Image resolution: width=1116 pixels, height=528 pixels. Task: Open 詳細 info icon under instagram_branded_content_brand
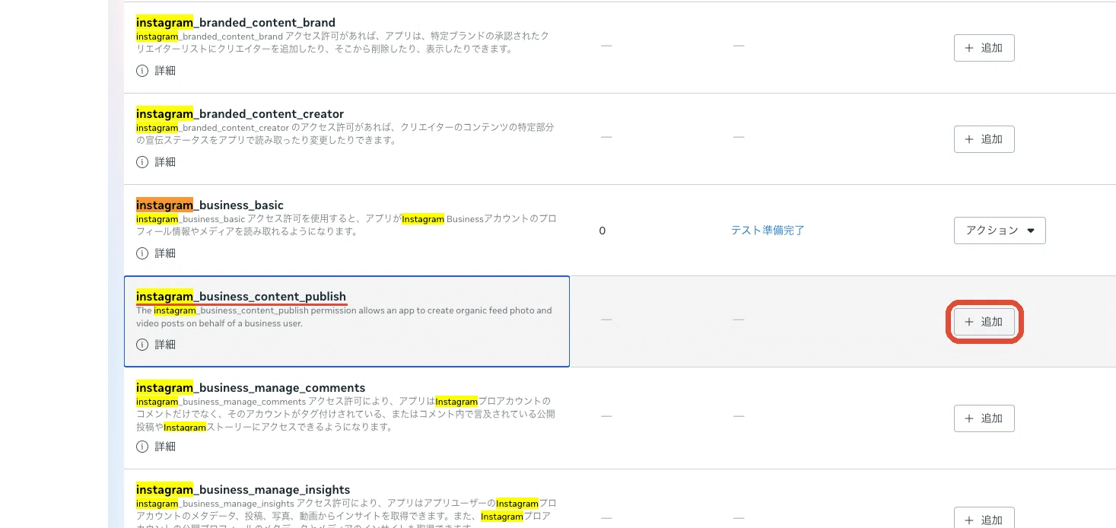point(142,71)
